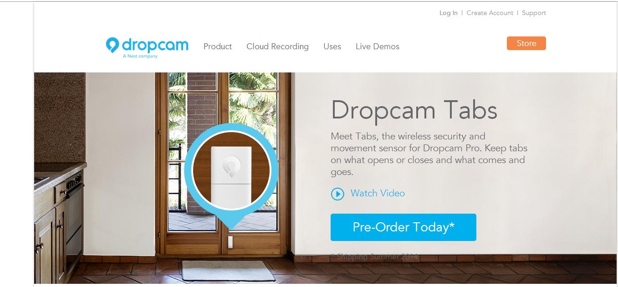Click the small white sensor on the door frame
The height and width of the screenshot is (287, 618).
pyautogui.click(x=230, y=242)
